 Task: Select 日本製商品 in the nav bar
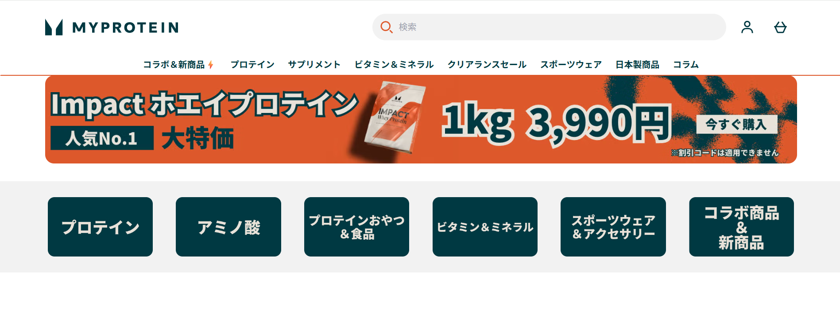638,65
